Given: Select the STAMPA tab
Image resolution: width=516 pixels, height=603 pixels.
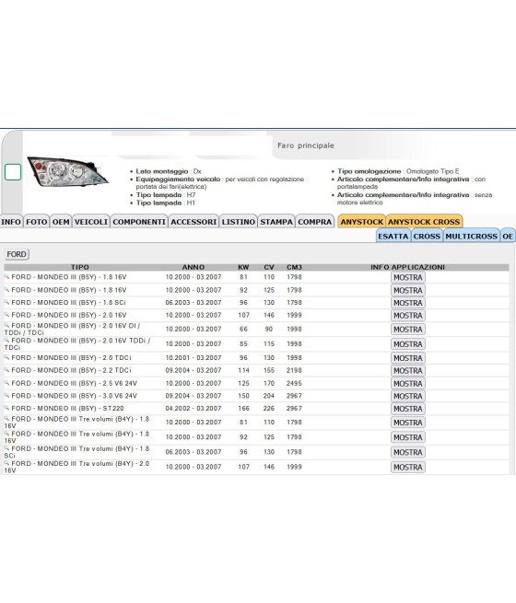Looking at the screenshot, I should (x=276, y=222).
